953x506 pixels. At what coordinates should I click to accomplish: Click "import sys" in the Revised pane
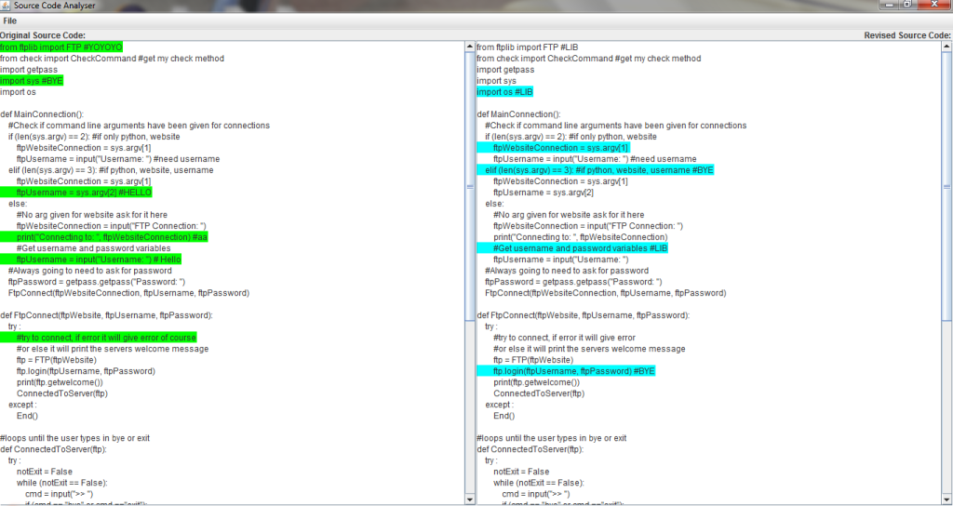click(497, 81)
